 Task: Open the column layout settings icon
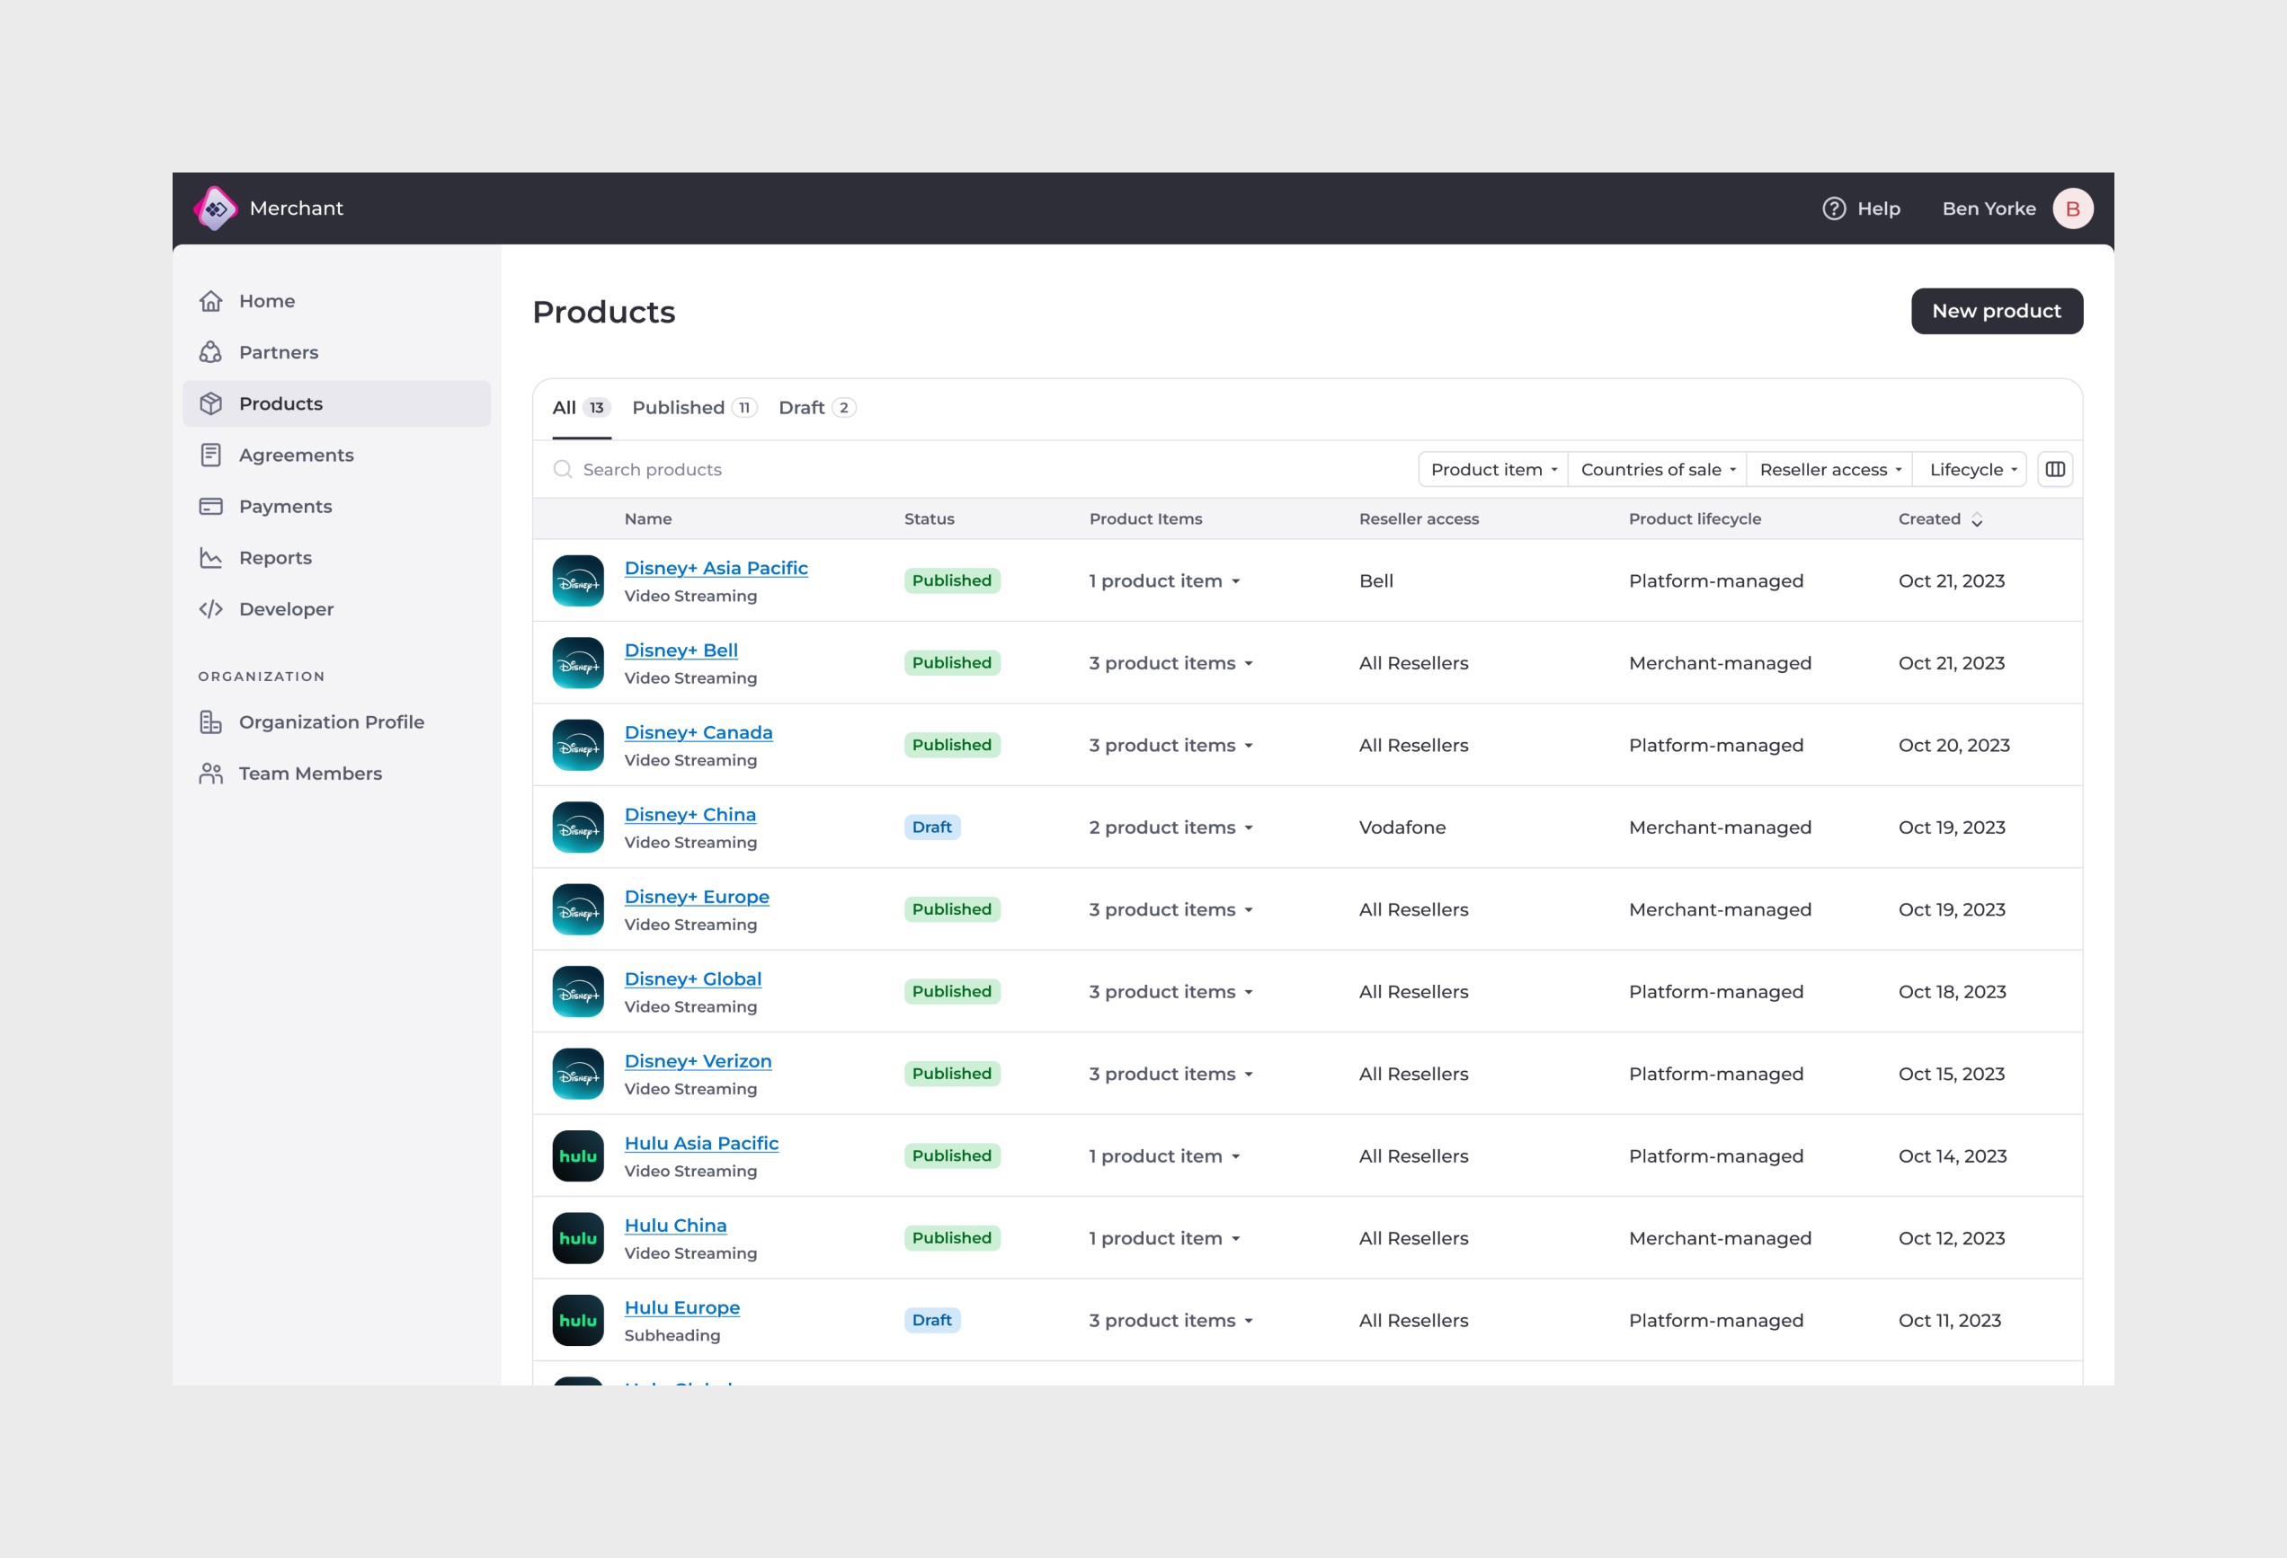2055,469
